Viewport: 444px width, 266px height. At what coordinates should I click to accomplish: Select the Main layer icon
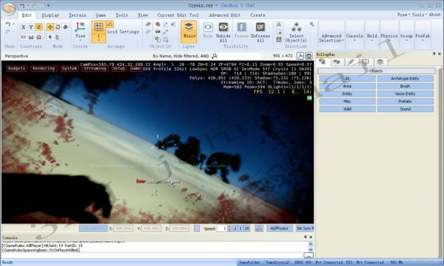188,28
